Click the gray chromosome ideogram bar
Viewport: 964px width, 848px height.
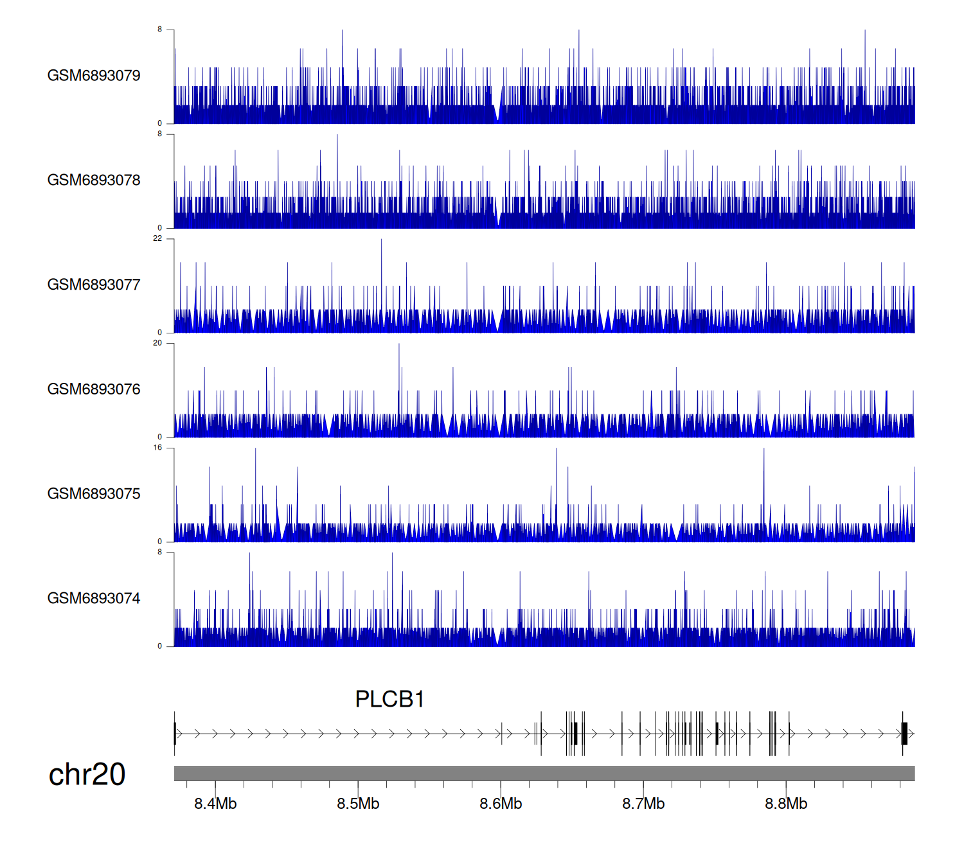[544, 773]
